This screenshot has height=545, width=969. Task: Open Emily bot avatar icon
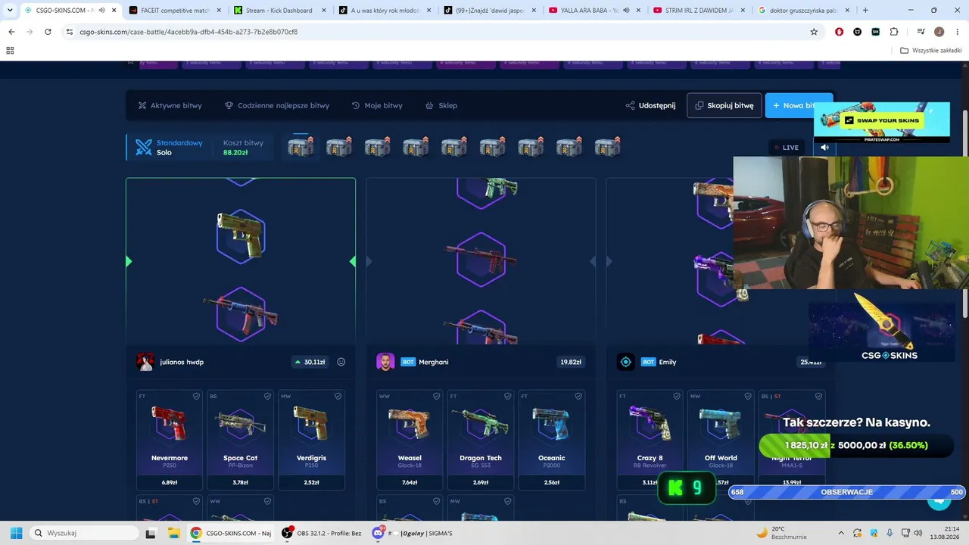pyautogui.click(x=625, y=362)
